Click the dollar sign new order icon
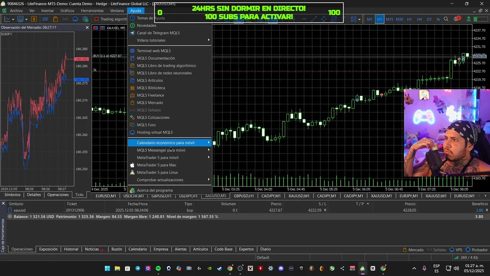The image size is (490, 276). pos(34,19)
